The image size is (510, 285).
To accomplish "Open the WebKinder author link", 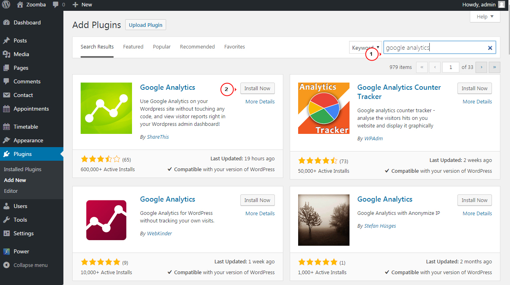I will [x=159, y=233].
